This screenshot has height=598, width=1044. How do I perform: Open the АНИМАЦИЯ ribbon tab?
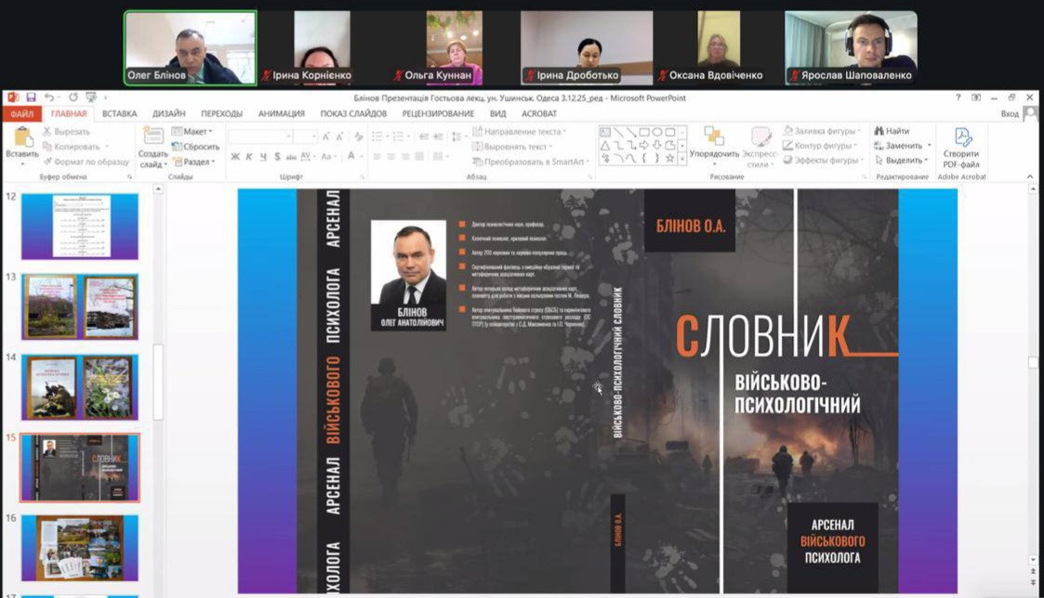[281, 114]
